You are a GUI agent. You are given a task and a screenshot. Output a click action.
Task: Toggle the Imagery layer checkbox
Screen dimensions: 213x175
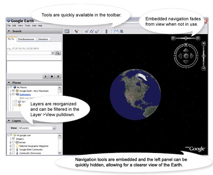(x=13, y=138)
